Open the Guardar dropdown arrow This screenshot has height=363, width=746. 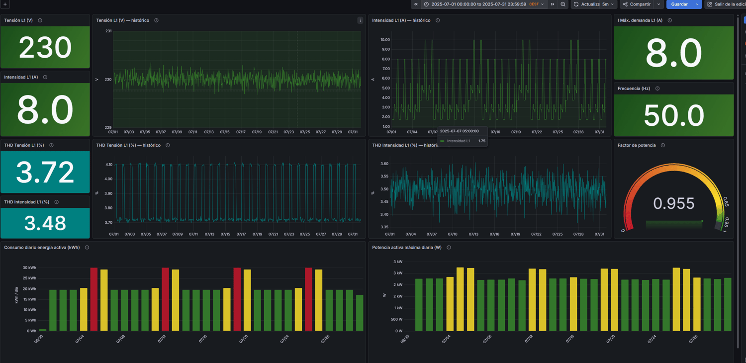tap(697, 4)
